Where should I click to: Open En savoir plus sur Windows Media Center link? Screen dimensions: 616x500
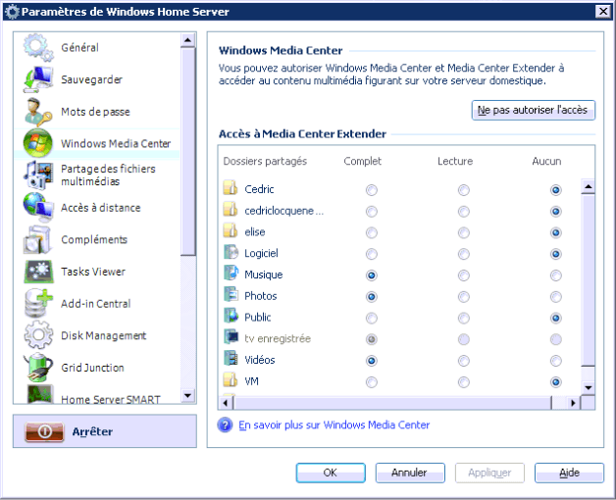334,425
